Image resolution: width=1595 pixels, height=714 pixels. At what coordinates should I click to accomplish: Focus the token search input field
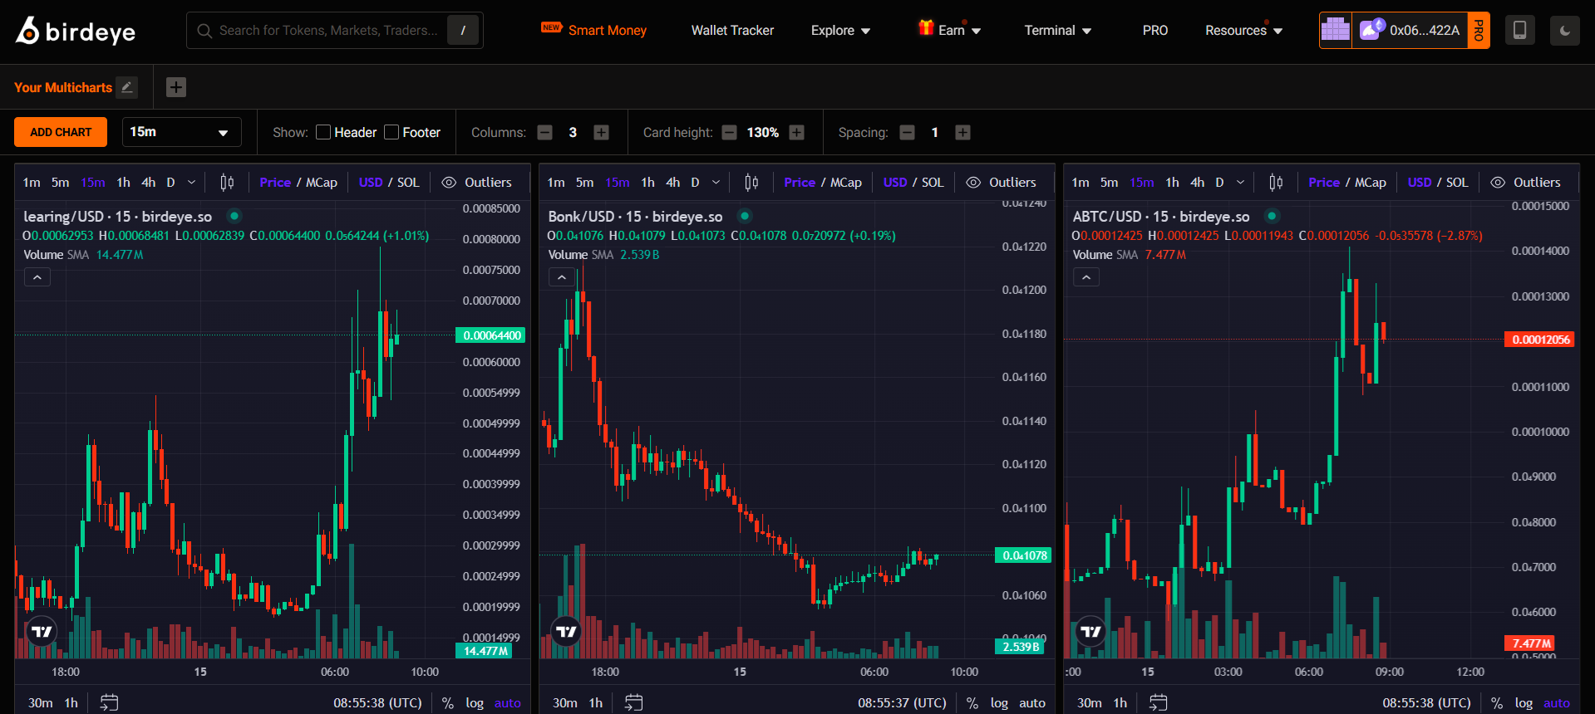328,31
